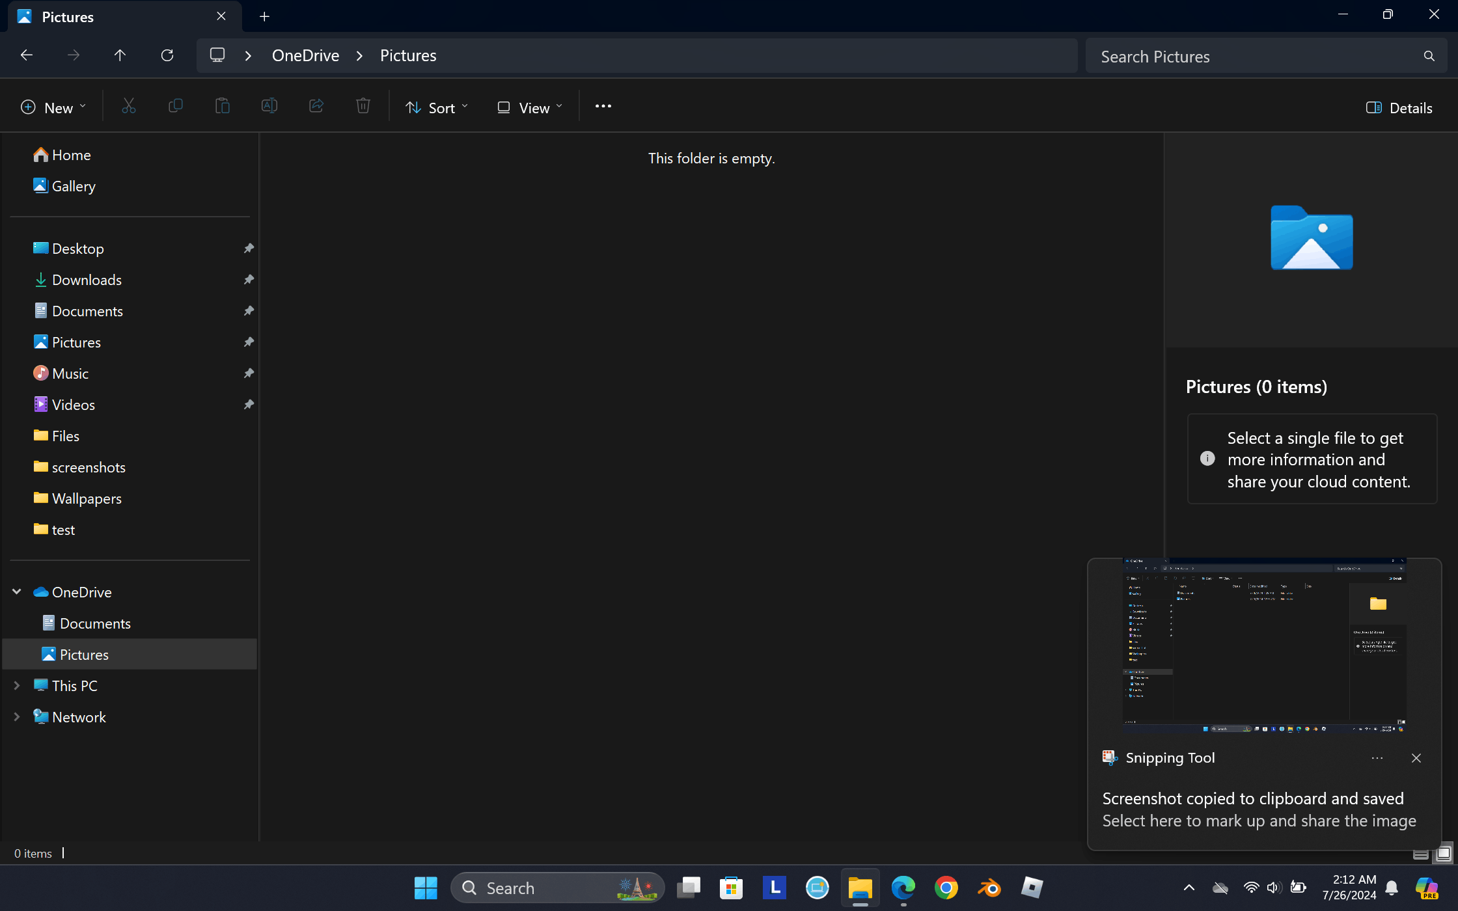Image resolution: width=1458 pixels, height=911 pixels.
Task: Open the Snipping Tool screenshot thumbnail
Action: click(1264, 645)
